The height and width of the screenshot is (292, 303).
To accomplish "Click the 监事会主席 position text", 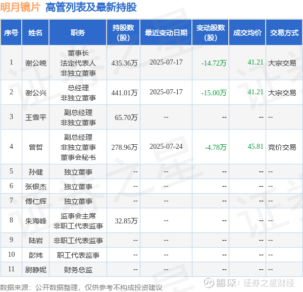I will pyautogui.click(x=78, y=216).
